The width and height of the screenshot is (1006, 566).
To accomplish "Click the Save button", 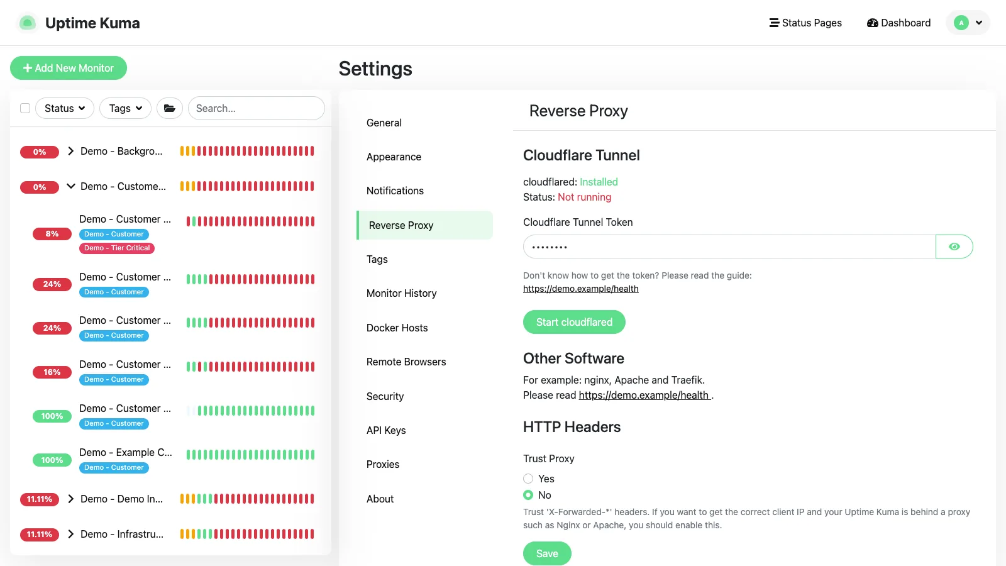I will [547, 553].
